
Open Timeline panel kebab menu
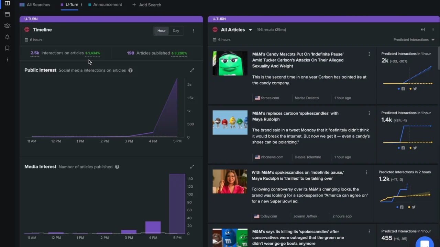193,31
